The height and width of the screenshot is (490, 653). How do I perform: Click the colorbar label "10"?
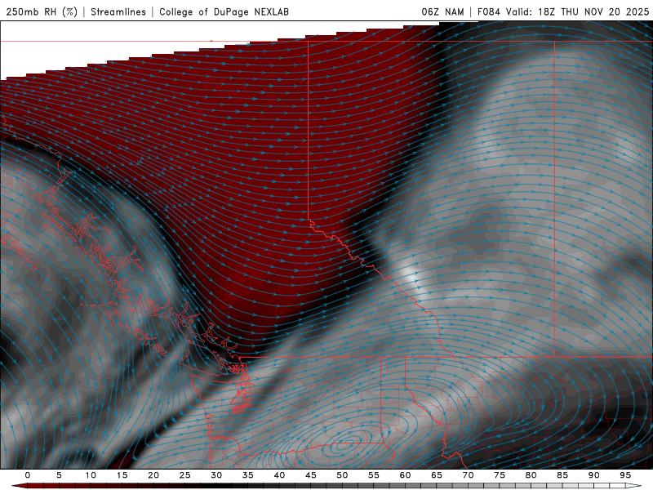(91, 475)
